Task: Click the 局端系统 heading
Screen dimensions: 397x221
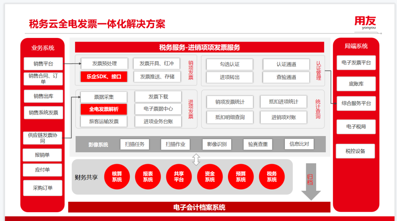Action: (356, 46)
